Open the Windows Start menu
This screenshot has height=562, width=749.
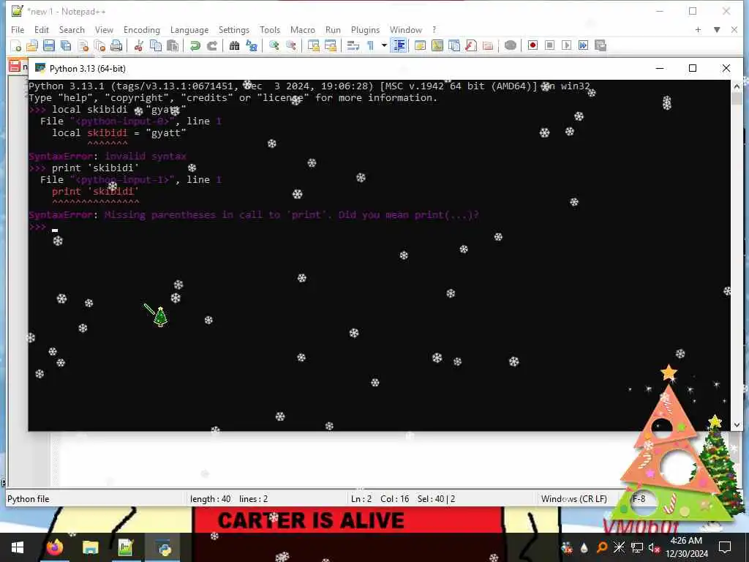pyautogui.click(x=18, y=547)
